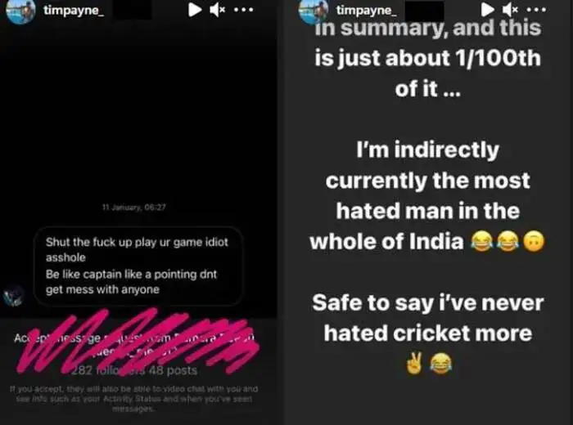Image resolution: width=573 pixels, height=425 pixels.
Task: Click the laughing emoji beside victory hand
Action: click(x=440, y=360)
